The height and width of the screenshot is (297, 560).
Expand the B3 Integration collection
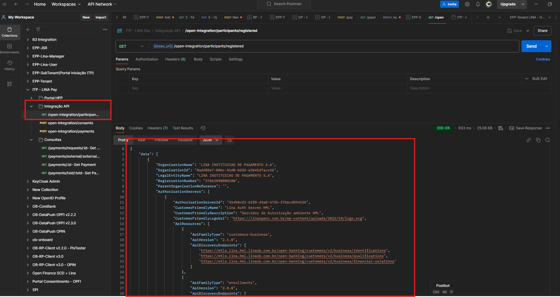pyautogui.click(x=28, y=40)
